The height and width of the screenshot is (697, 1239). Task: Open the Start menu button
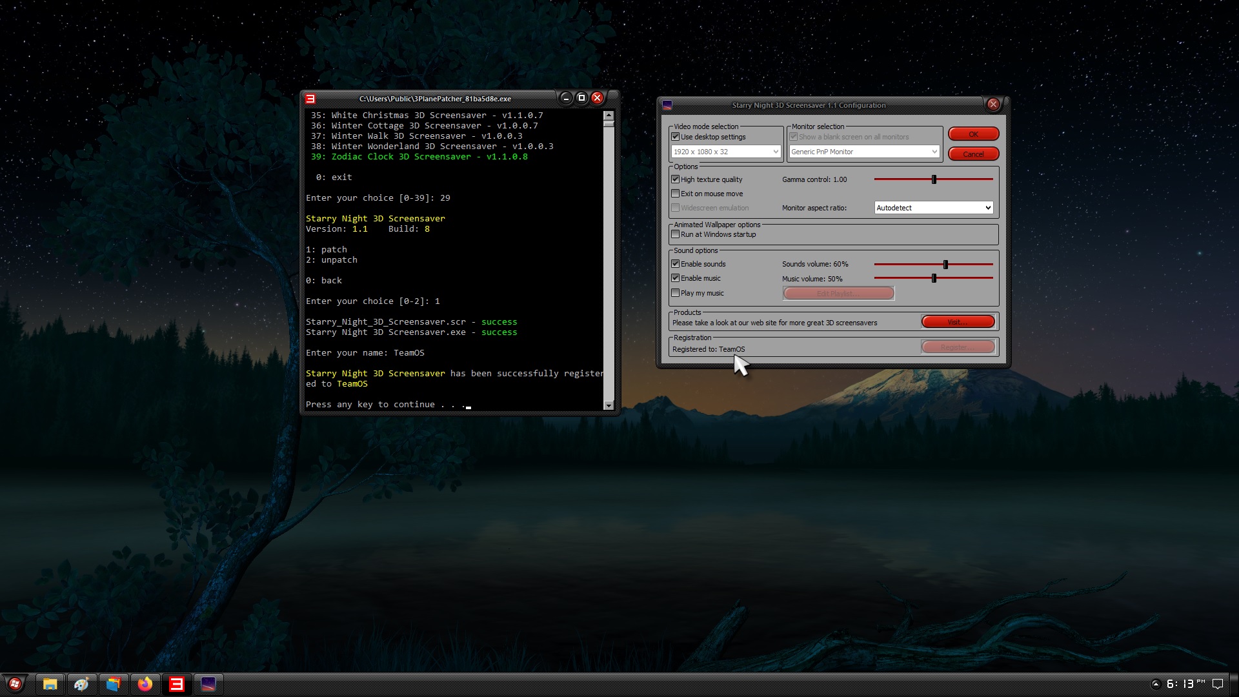15,684
